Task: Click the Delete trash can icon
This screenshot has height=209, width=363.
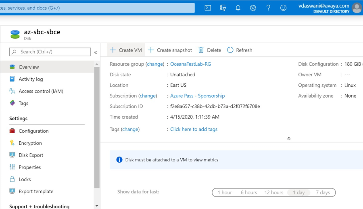Action: pyautogui.click(x=201, y=50)
